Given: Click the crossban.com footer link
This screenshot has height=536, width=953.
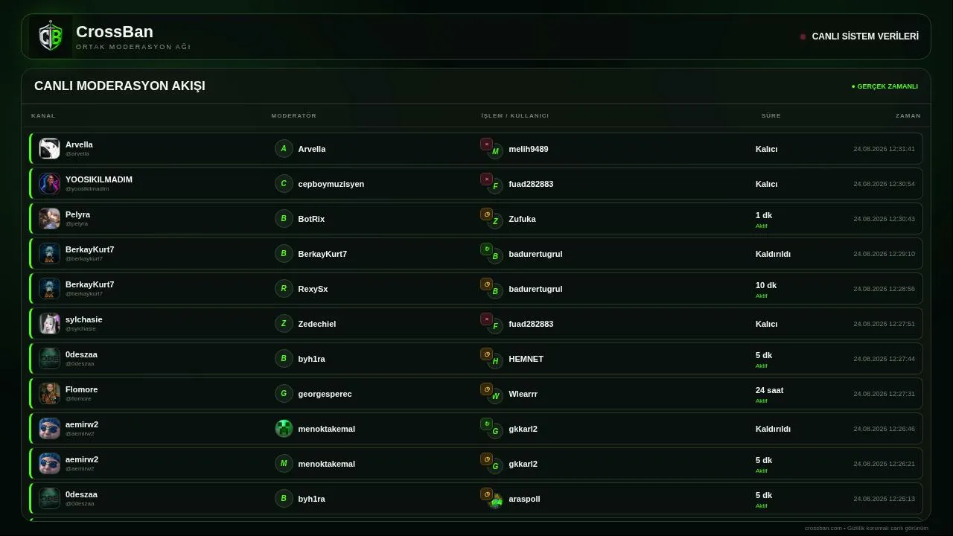Looking at the screenshot, I should pos(823,528).
